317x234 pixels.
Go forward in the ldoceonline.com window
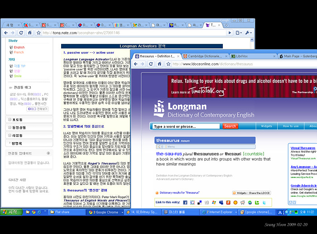pos(142,64)
